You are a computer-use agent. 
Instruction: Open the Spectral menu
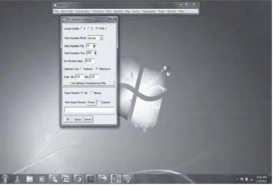pos(118,11)
